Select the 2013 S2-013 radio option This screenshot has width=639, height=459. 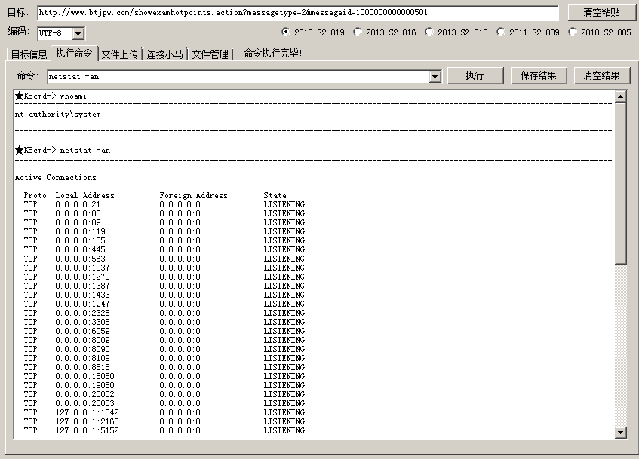[456, 32]
